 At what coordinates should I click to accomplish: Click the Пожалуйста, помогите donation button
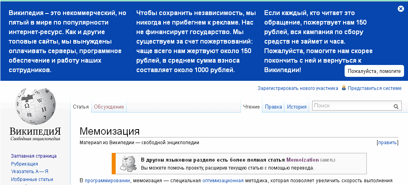374,71
